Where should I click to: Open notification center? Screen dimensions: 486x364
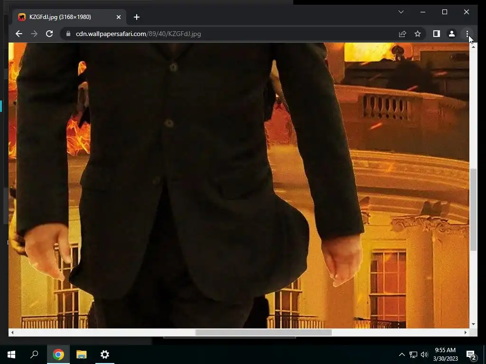[471, 355]
